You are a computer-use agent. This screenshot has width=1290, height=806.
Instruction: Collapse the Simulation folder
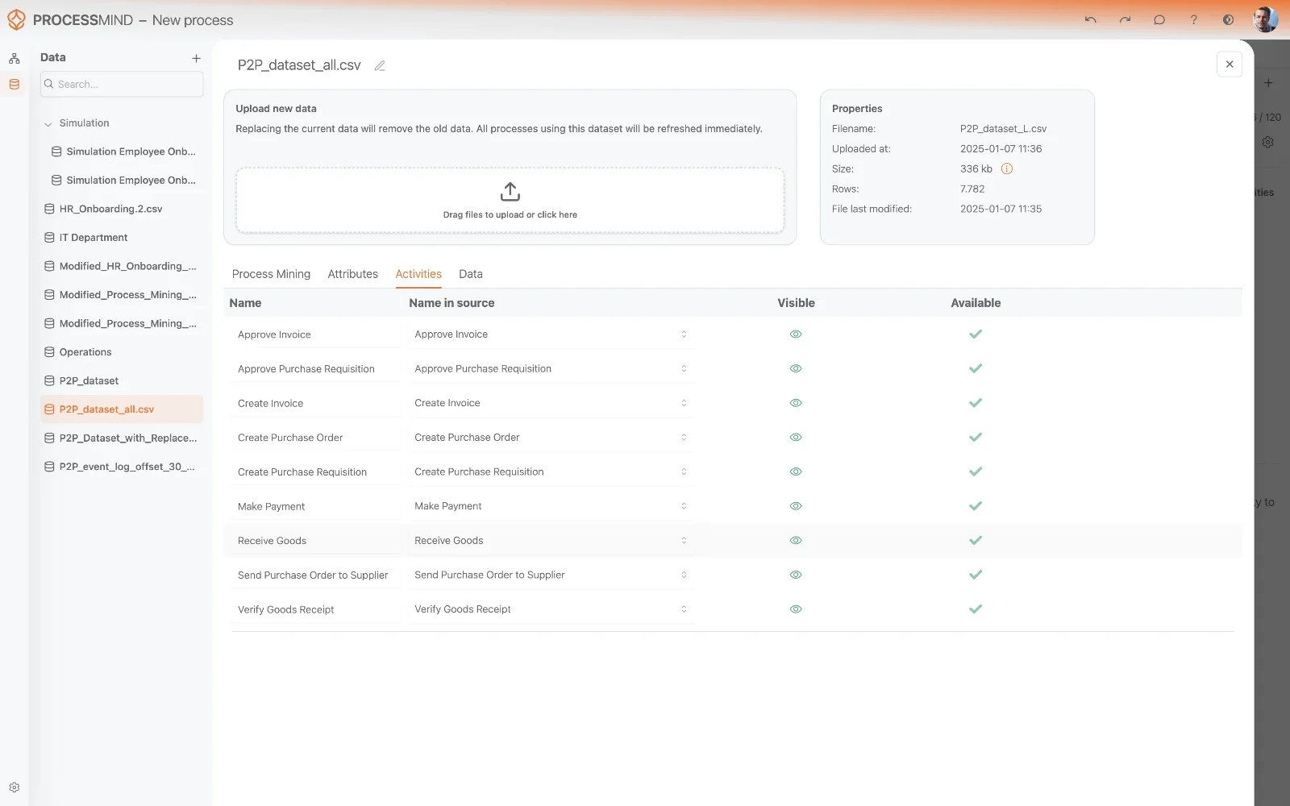point(48,124)
